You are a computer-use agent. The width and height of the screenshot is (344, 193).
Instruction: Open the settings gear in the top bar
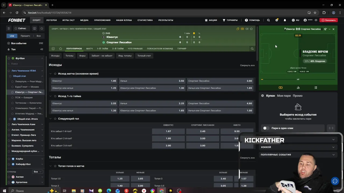pos(277,20)
